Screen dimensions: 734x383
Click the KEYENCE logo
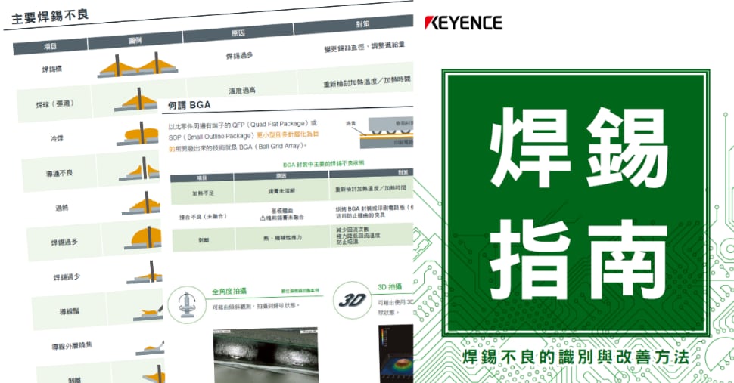(464, 22)
